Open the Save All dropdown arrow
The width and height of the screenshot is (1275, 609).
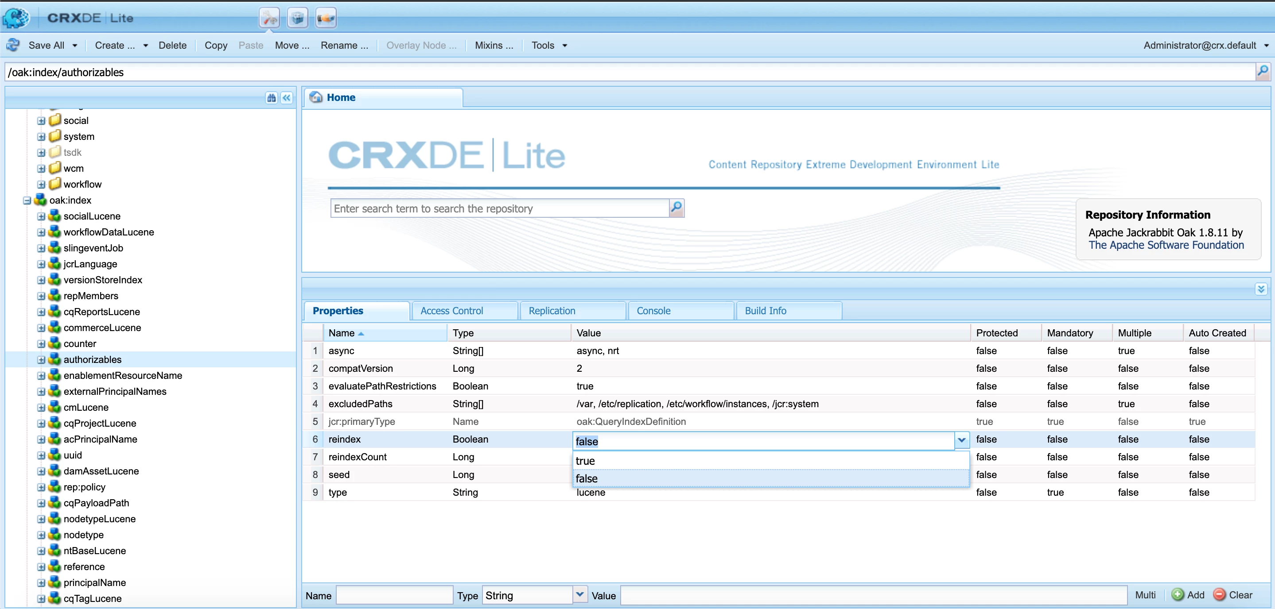click(75, 46)
